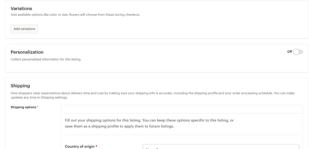Click the Country of origin label
This screenshot has height=149, width=309.
80,146
